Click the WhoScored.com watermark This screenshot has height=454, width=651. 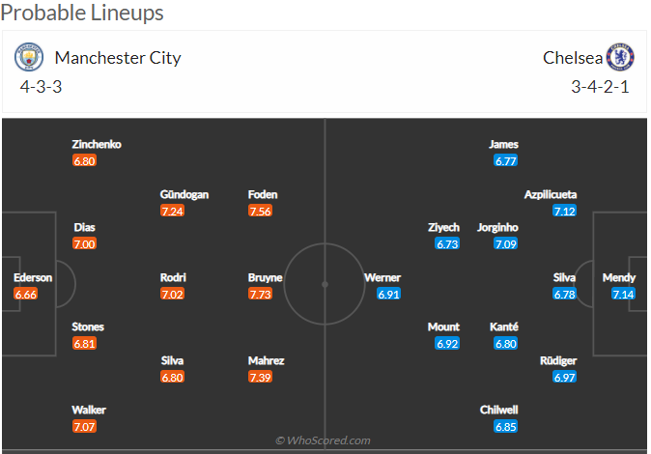coord(323,440)
